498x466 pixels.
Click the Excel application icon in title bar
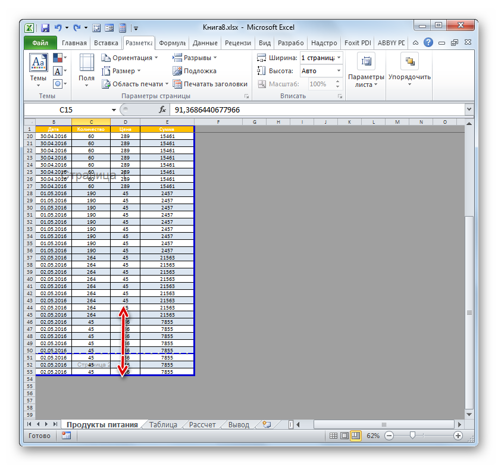click(x=29, y=28)
